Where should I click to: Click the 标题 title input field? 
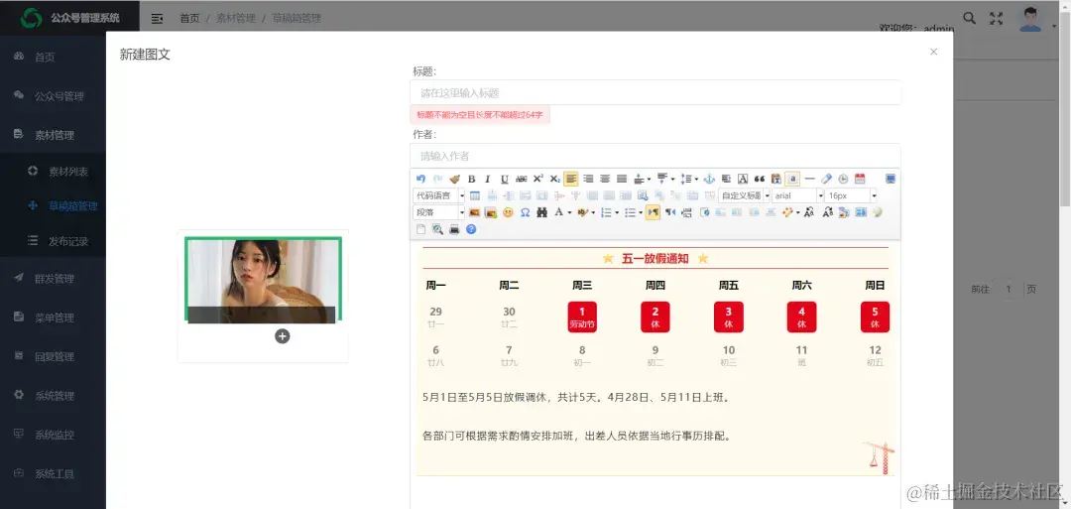pos(655,92)
